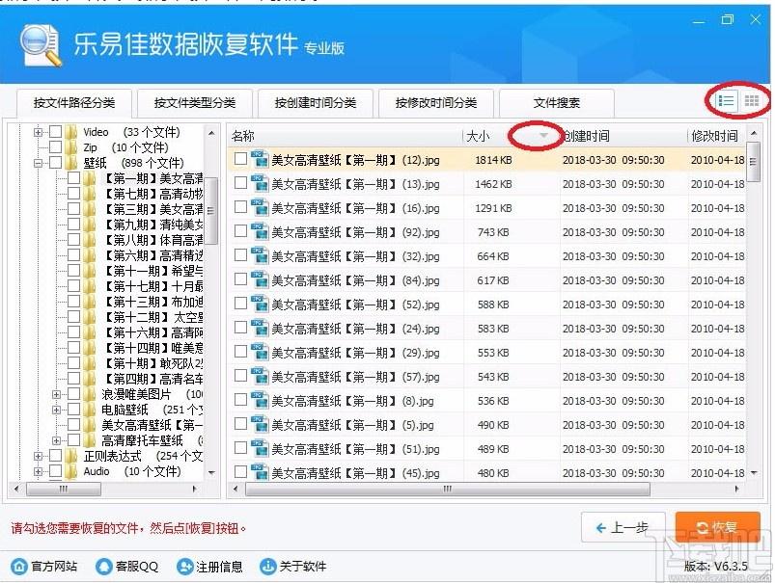Open the 文件搜索 tab
775x583 pixels.
tap(557, 103)
